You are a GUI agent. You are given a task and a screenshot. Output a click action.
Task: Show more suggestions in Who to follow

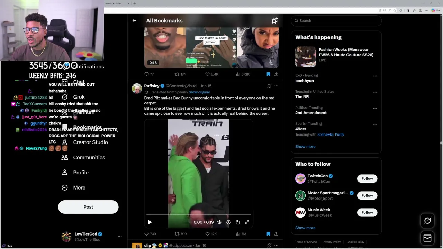click(305, 228)
